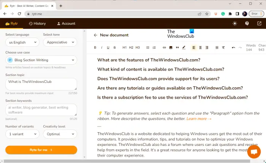The image size is (266, 163).
Task: Open the Blog Section Writing use case dropdown
Action: click(41, 60)
